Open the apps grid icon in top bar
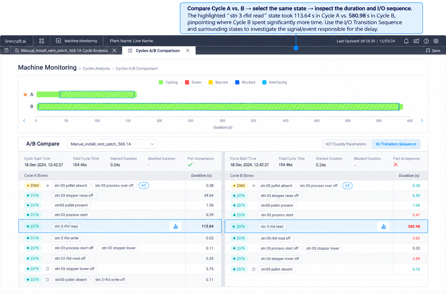This screenshot has height=293, width=446. 42,41
